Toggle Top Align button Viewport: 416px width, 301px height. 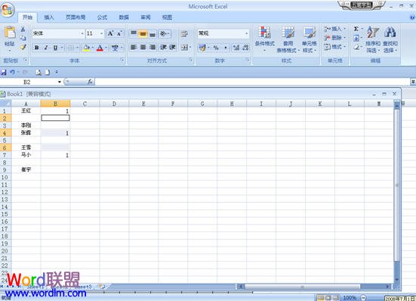pos(134,33)
